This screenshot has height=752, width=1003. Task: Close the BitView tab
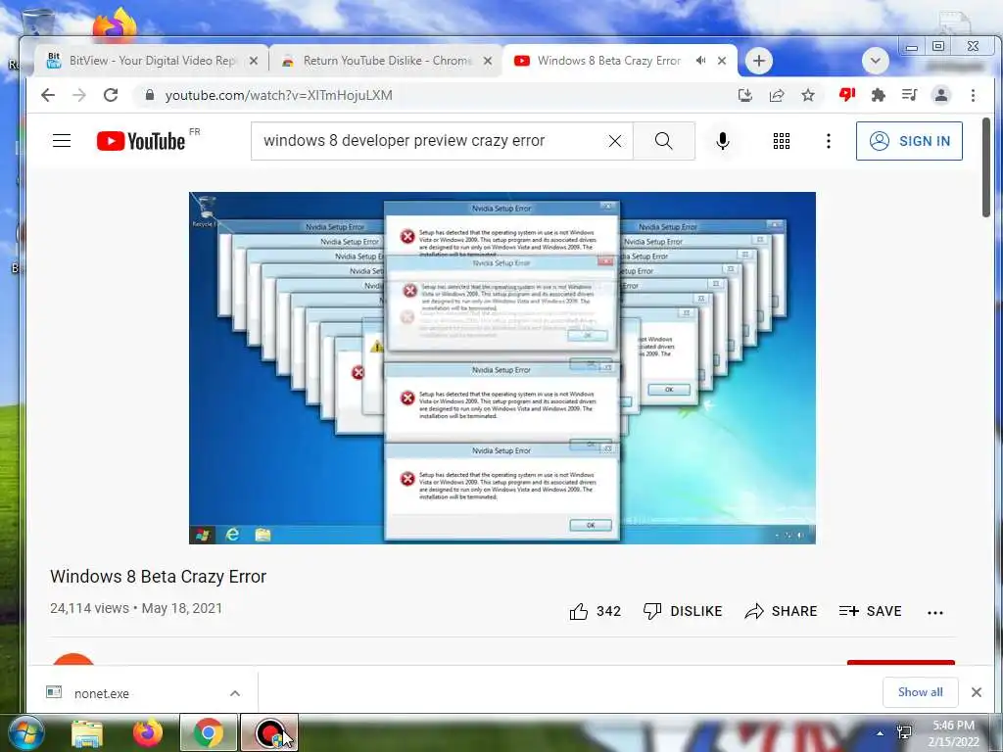tap(254, 61)
